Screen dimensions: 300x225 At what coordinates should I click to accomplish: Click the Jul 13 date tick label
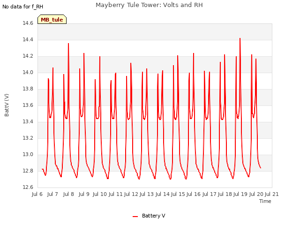tap(147, 194)
